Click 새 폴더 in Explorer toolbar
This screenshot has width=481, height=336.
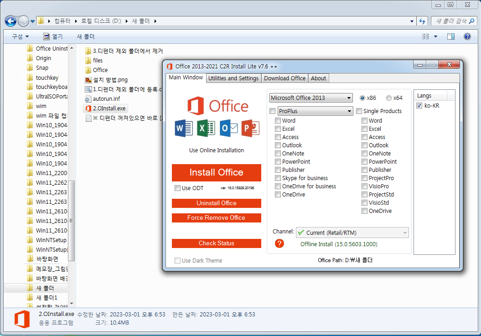pos(86,36)
